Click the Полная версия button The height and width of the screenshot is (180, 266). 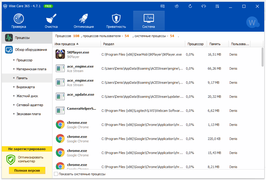[x=27, y=170]
